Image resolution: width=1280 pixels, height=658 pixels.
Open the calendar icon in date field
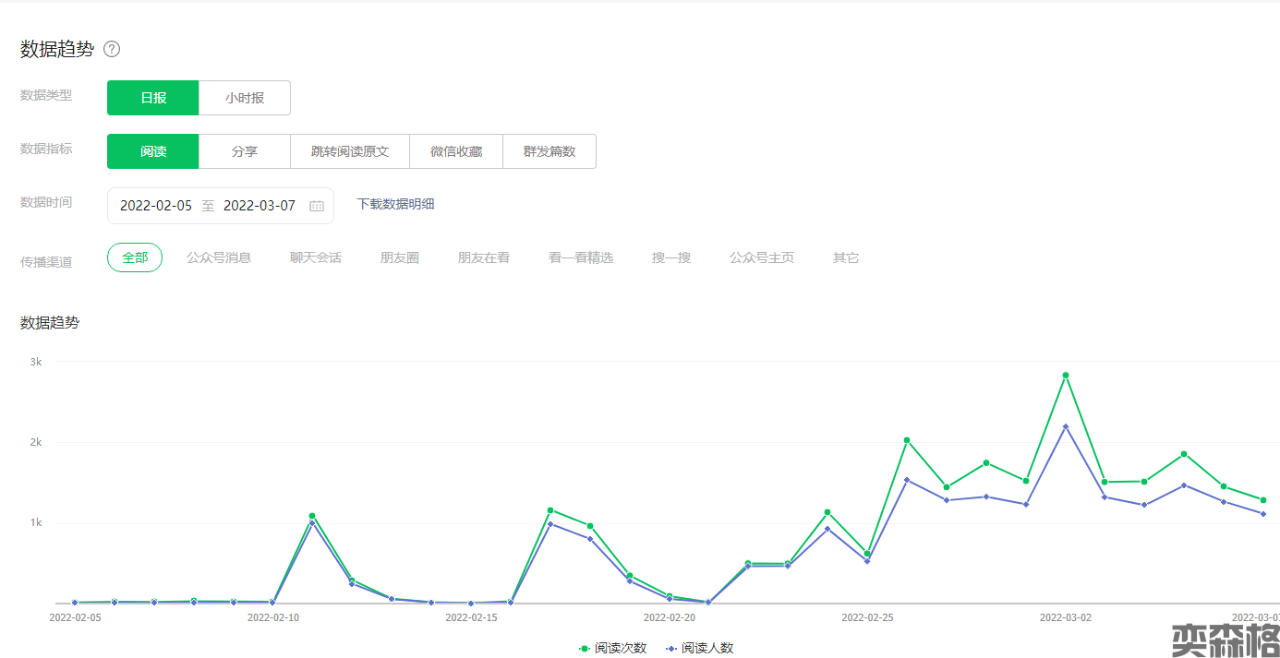317,206
